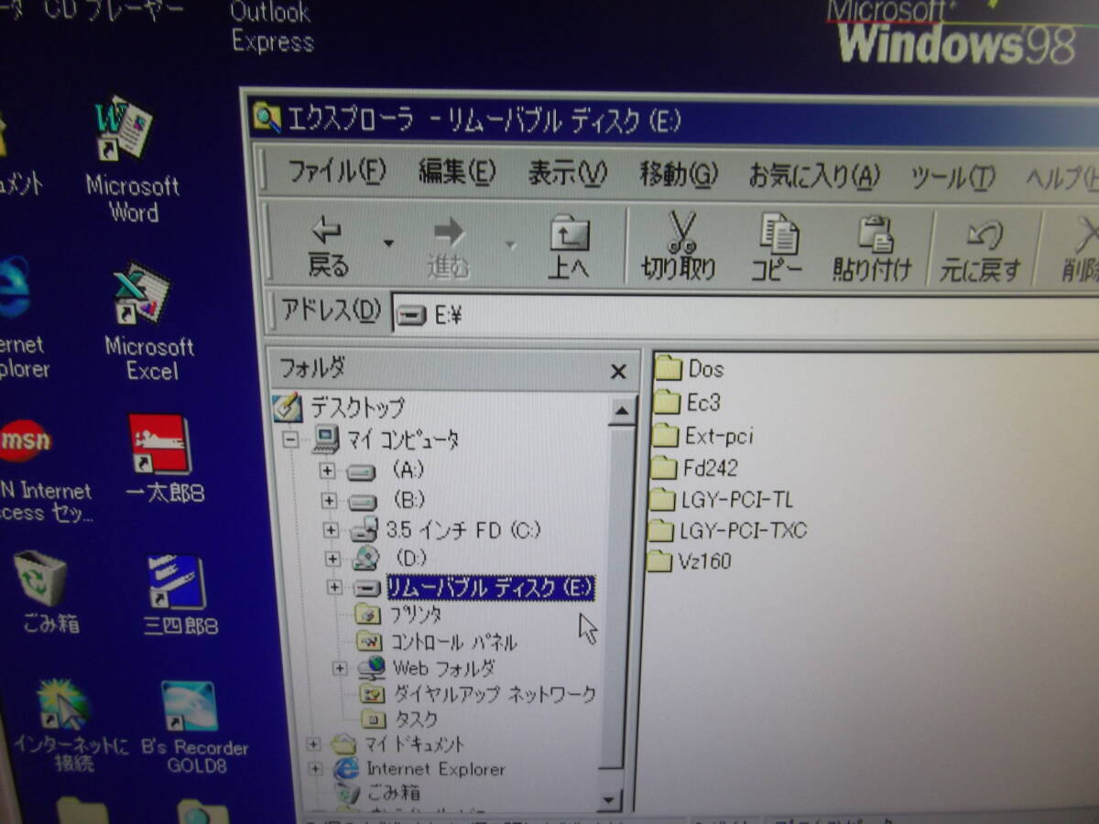Open the お気に入り(A) menu
Viewport: 1099px width, 824px height.
[813, 176]
